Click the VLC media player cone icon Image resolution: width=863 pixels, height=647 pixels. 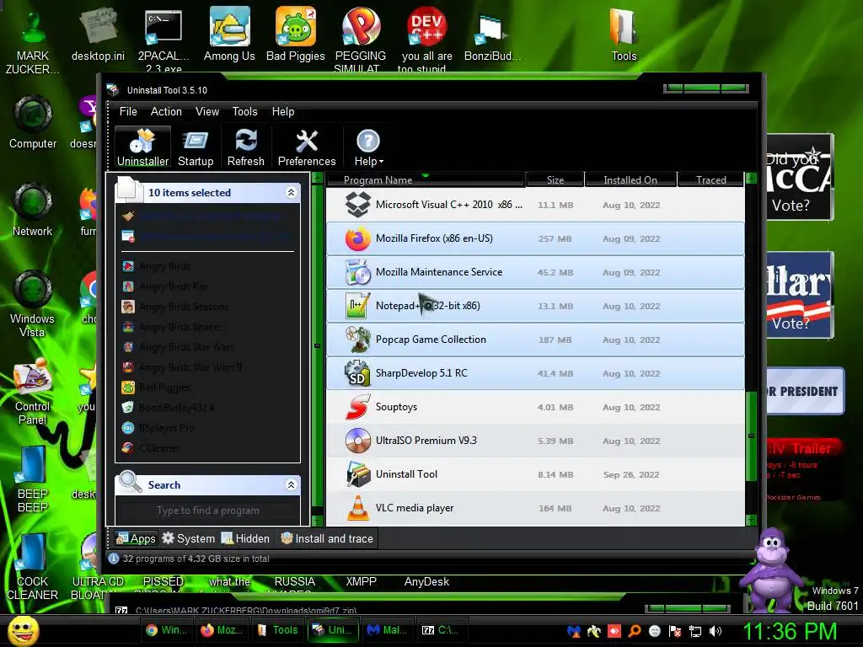[x=357, y=508]
